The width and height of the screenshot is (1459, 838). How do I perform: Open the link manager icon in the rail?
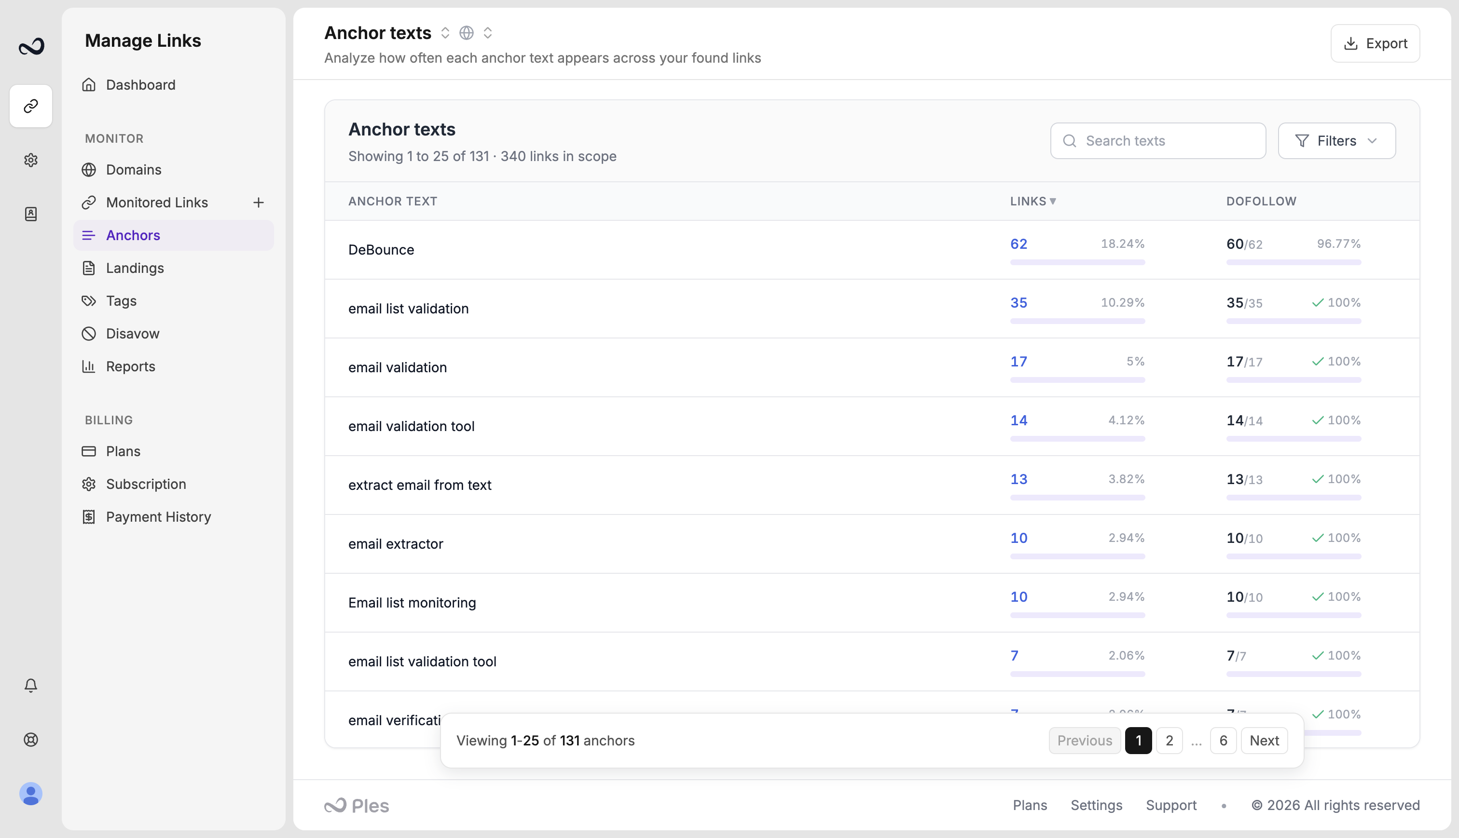(31, 106)
